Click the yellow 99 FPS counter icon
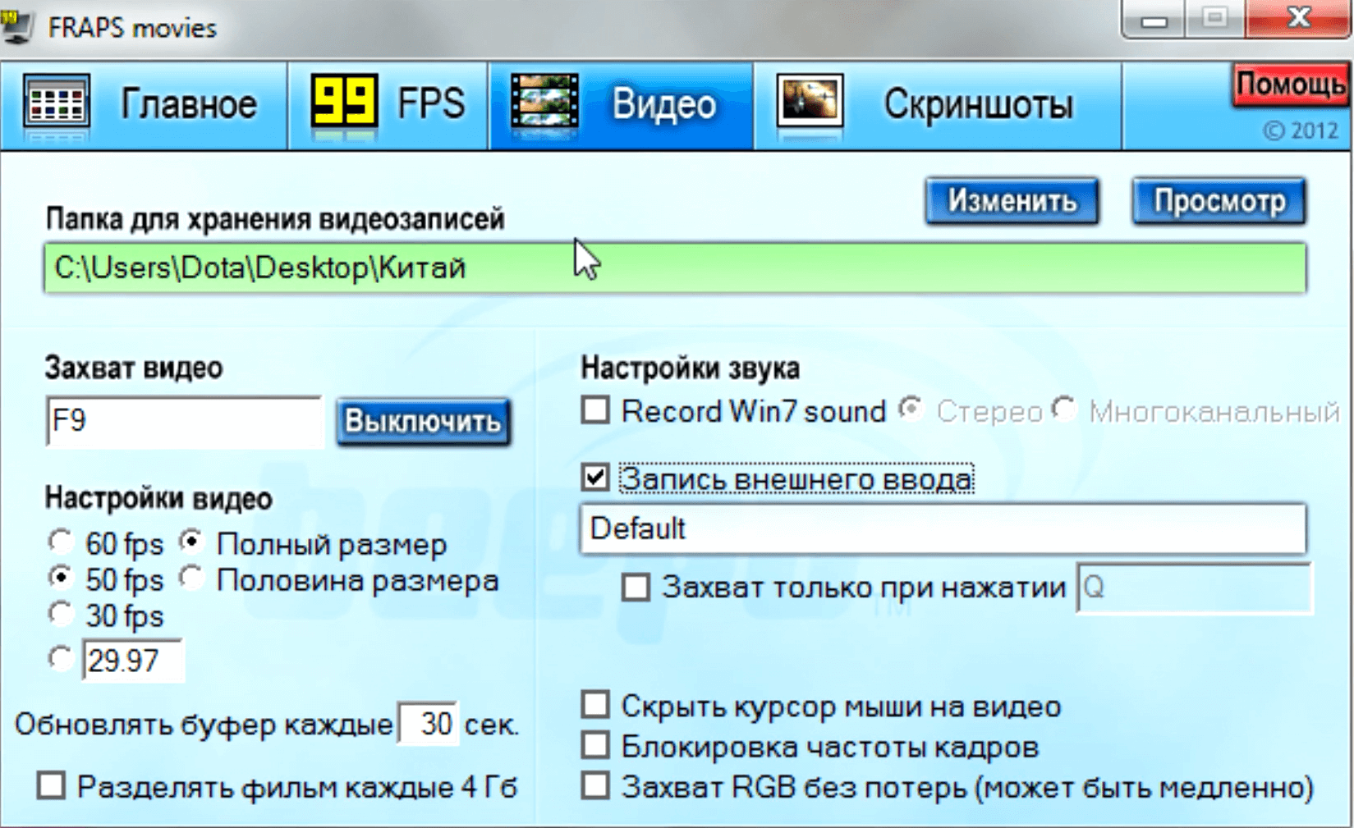This screenshot has height=828, width=1354. pos(343,101)
